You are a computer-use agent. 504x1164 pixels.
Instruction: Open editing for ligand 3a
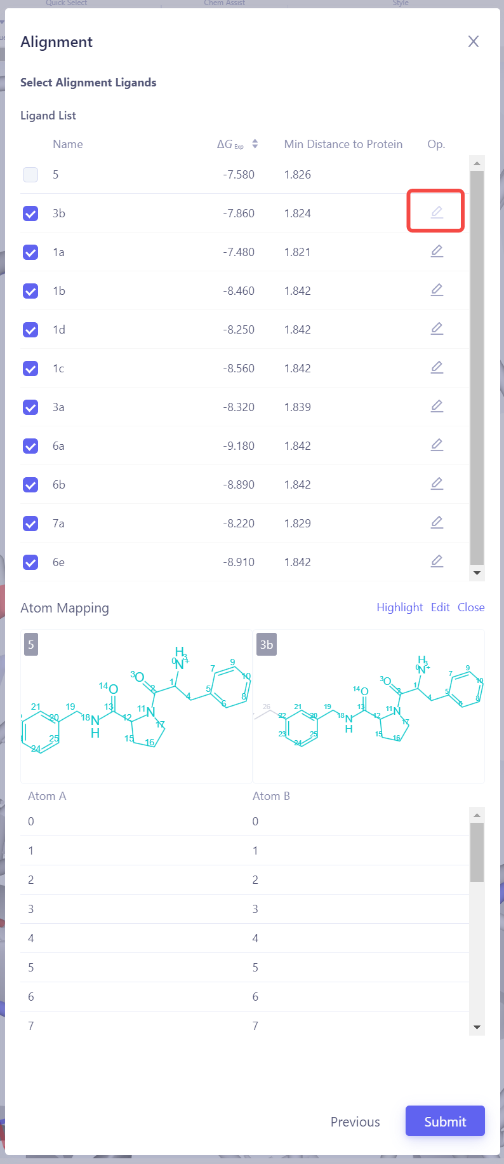[436, 406]
